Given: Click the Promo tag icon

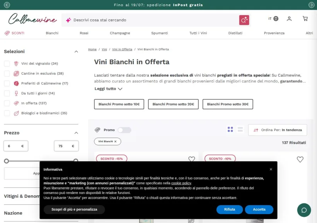Looking at the screenshot, I should 97,130.
